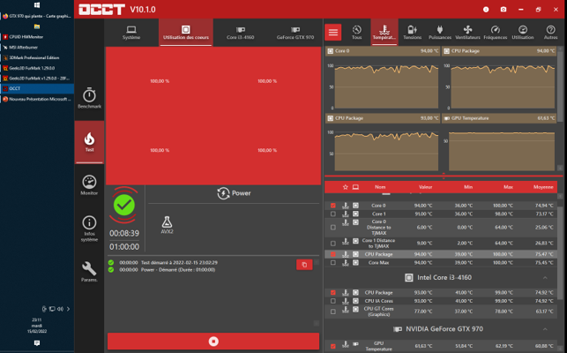Select the Utilisation des coeurs tab

186,33
